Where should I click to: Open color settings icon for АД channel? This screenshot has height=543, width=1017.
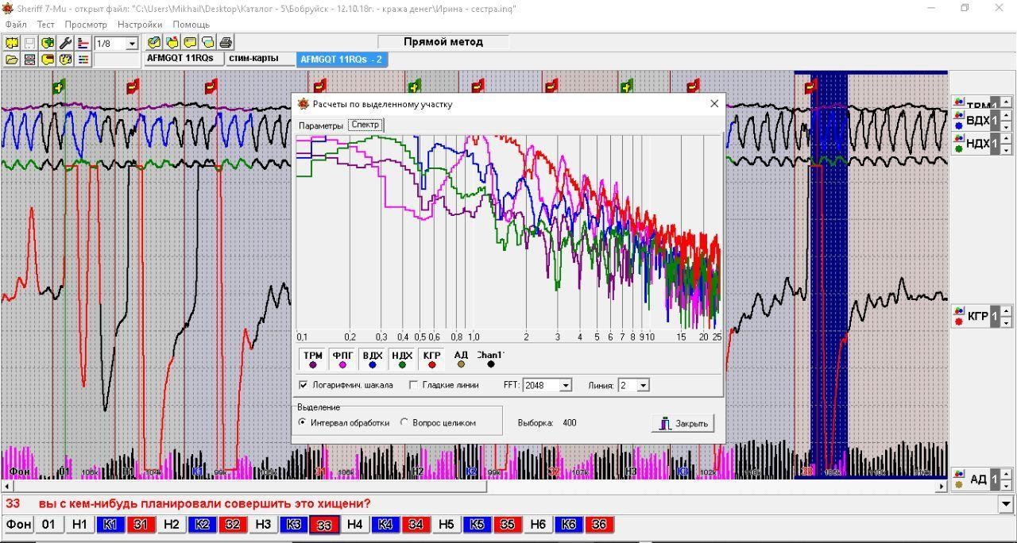pyautogui.click(x=959, y=474)
